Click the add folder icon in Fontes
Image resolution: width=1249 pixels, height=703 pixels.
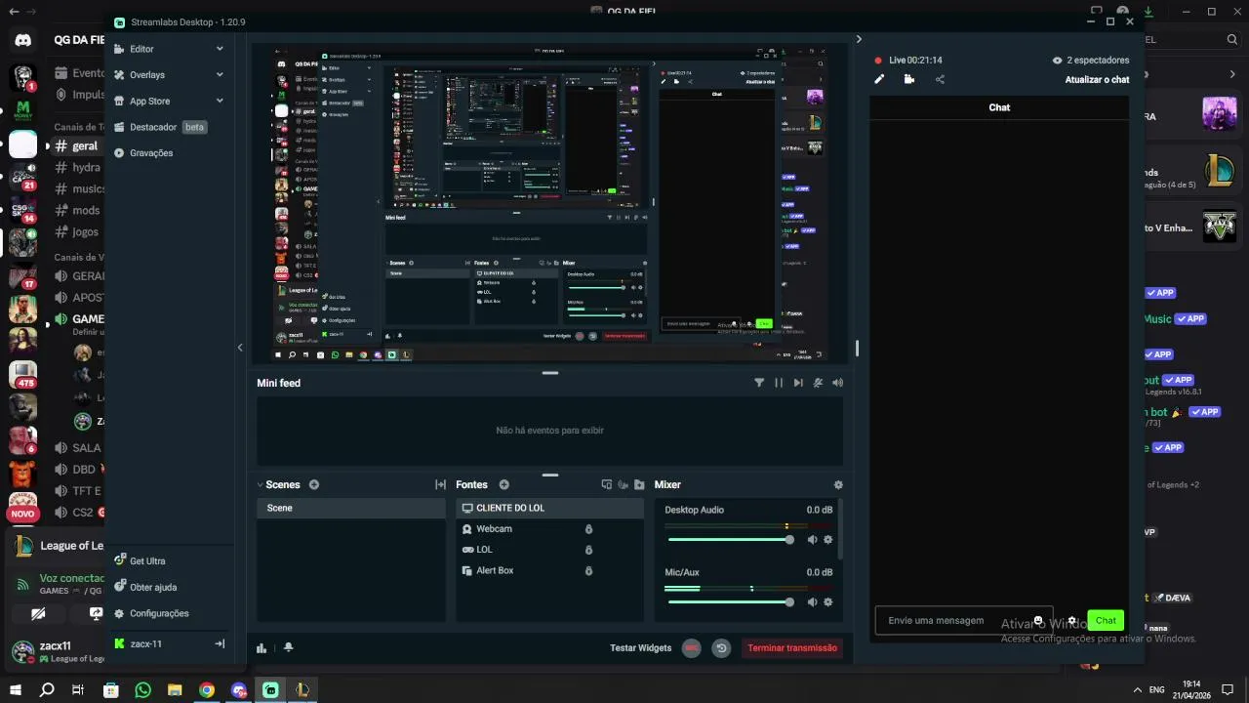639,484
